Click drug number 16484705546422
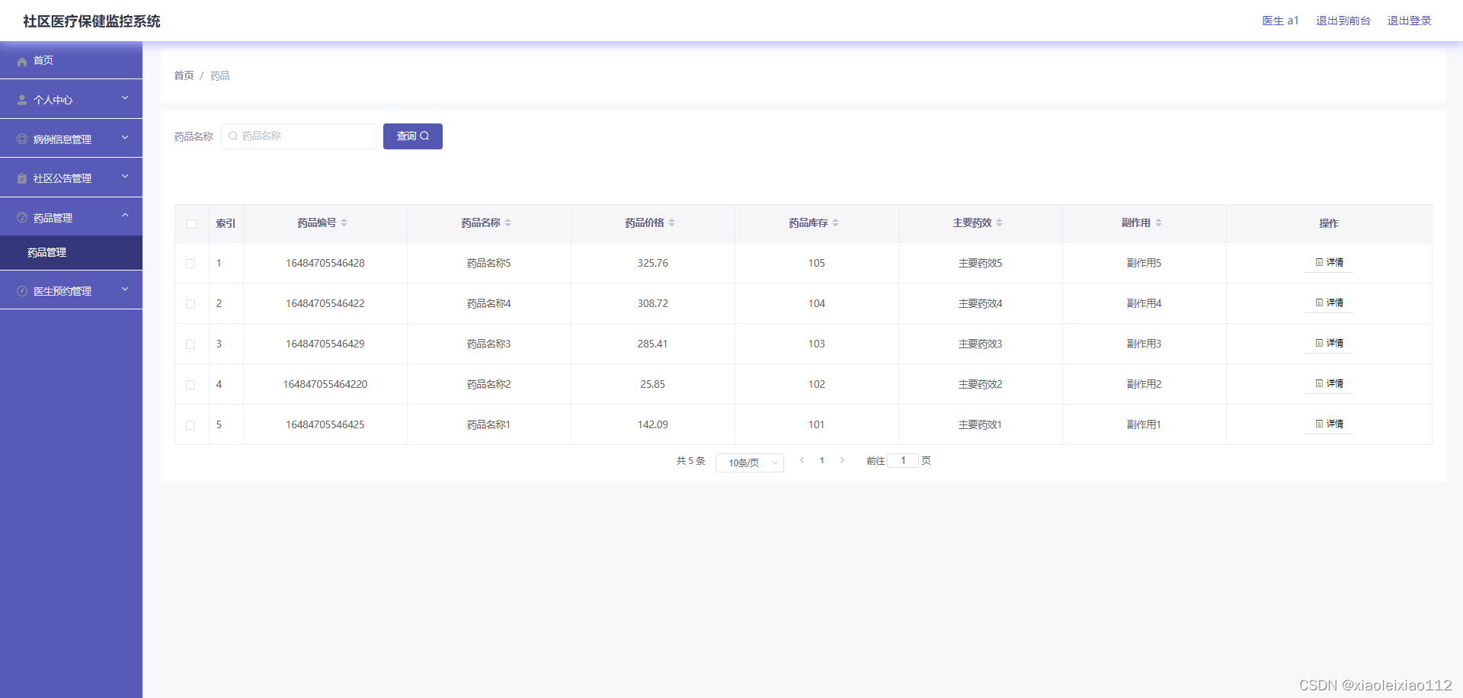The image size is (1463, 698). click(x=325, y=303)
